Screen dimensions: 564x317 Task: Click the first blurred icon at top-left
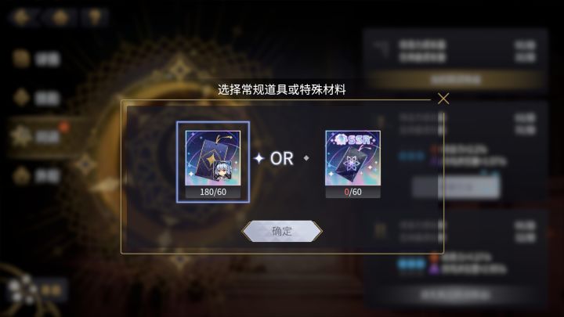click(x=22, y=17)
